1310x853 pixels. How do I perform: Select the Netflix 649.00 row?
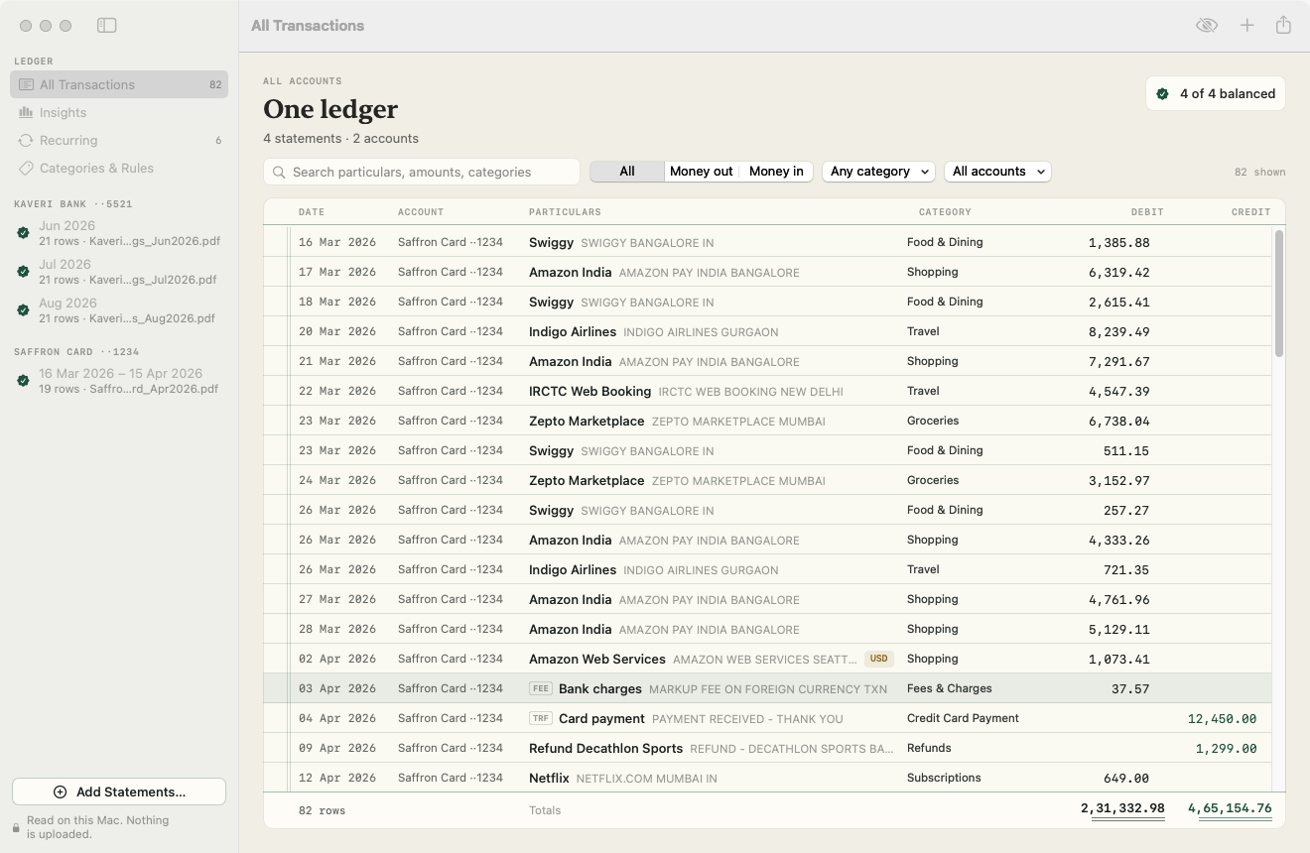[767, 778]
